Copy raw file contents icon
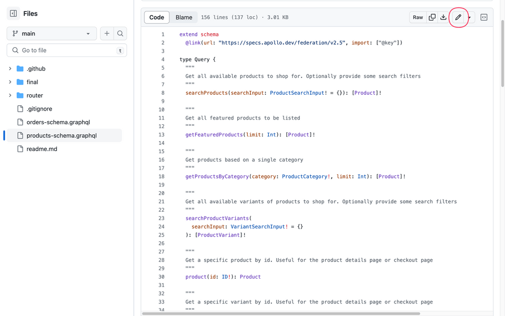 (432, 17)
